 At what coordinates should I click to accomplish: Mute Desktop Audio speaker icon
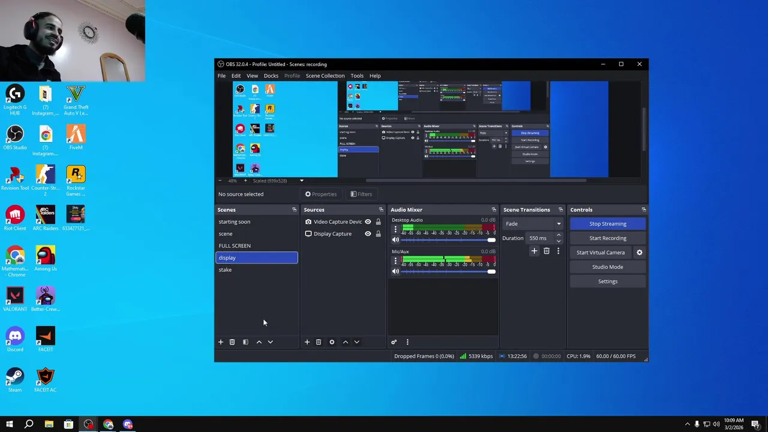pos(395,240)
